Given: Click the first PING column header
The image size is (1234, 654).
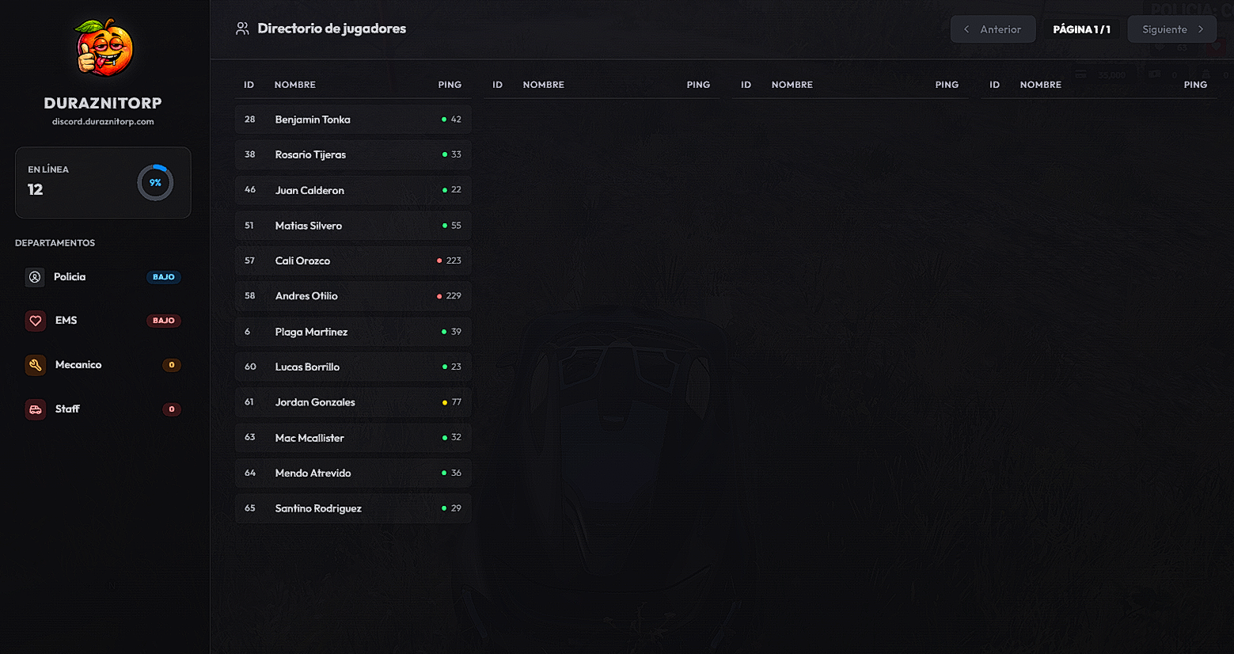Looking at the screenshot, I should (x=450, y=85).
